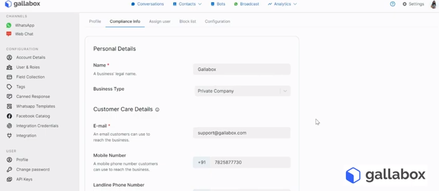Expand the Analytics dropdown chevron
Image resolution: width=439 pixels, height=191 pixels.
click(295, 4)
